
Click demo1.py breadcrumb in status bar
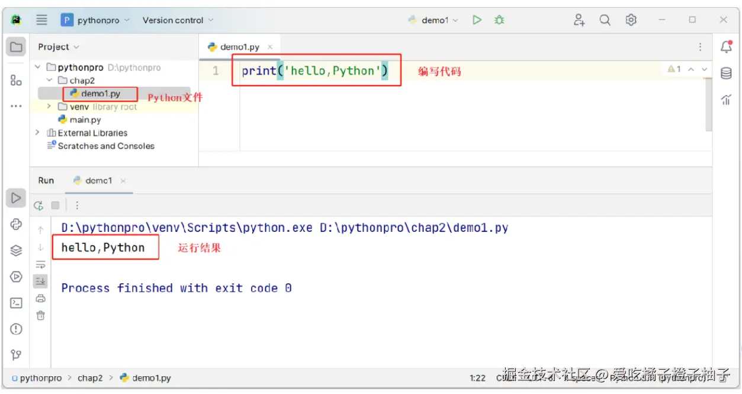(x=146, y=377)
